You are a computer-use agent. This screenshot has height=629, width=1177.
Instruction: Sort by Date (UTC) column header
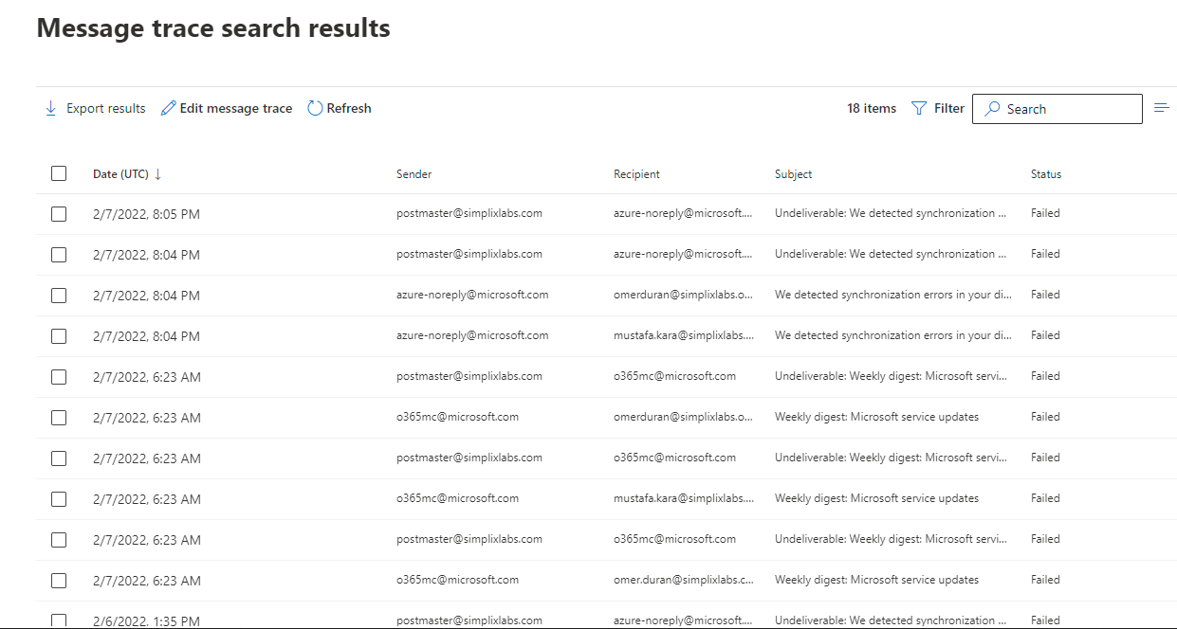pyautogui.click(x=120, y=174)
